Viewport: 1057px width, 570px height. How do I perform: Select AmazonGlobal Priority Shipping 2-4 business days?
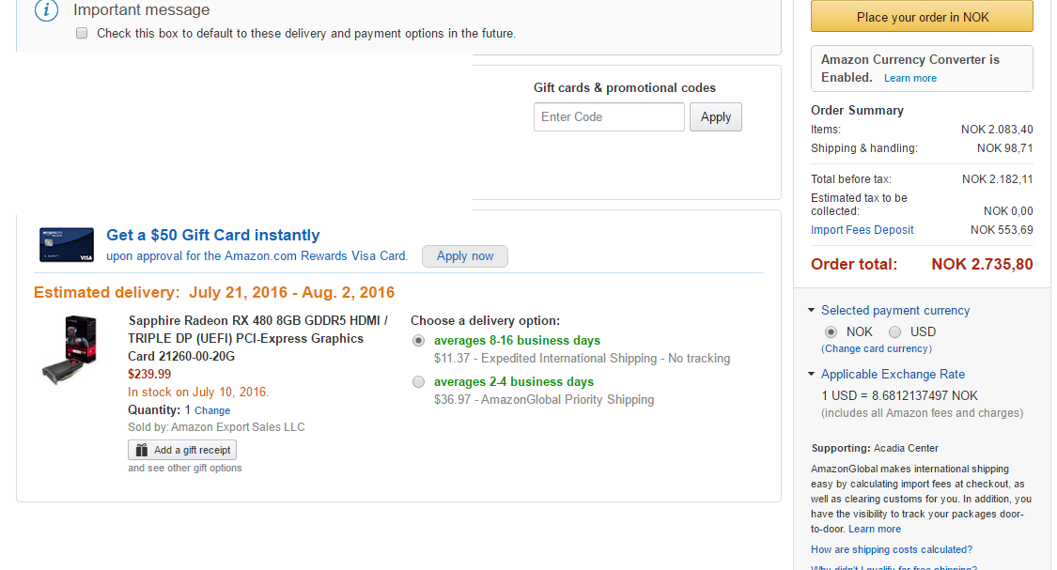419,382
